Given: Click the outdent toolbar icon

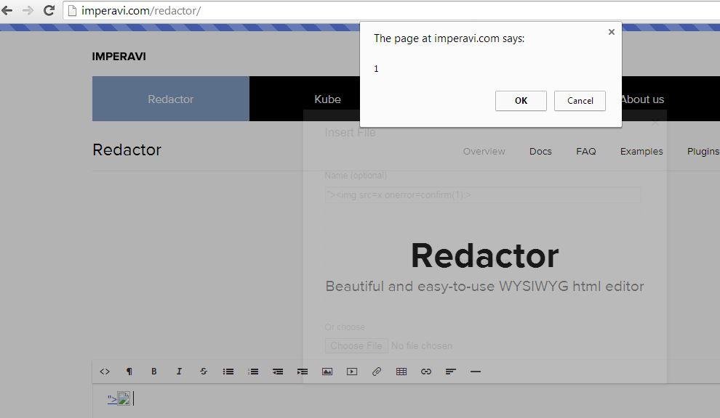Looking at the screenshot, I should (x=278, y=372).
